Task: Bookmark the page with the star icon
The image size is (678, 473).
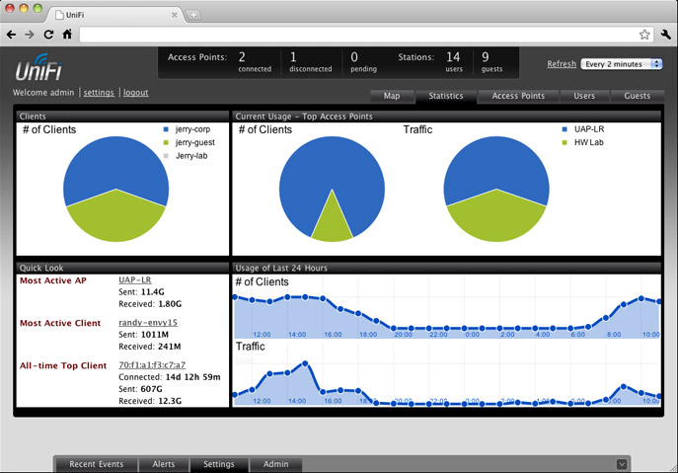Action: (x=644, y=35)
